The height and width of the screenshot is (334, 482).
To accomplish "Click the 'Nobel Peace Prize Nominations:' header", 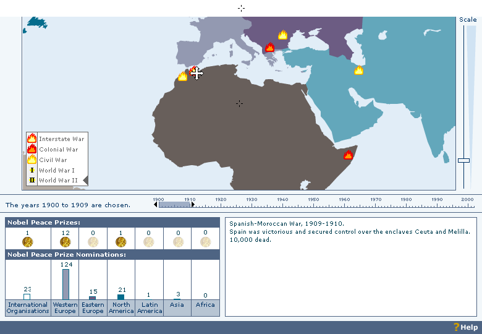I will tap(66, 255).
